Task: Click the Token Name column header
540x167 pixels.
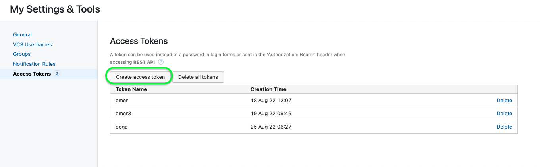Action: [131, 89]
